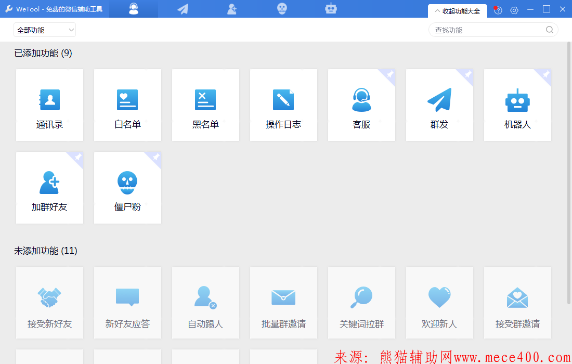572x364 pixels.
Task: Open the 通讯录 contacts feature
Action: [x=49, y=105]
